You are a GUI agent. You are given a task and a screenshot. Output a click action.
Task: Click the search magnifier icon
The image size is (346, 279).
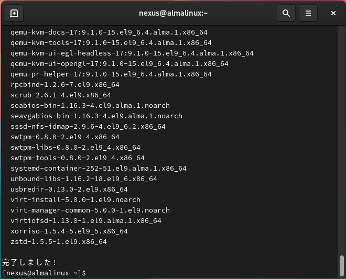coord(286,13)
